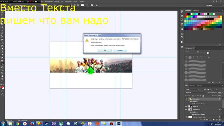Open the Layers panel flyout menu
Image resolution: width=224 pixels, height=126 pixels.
[223, 86]
